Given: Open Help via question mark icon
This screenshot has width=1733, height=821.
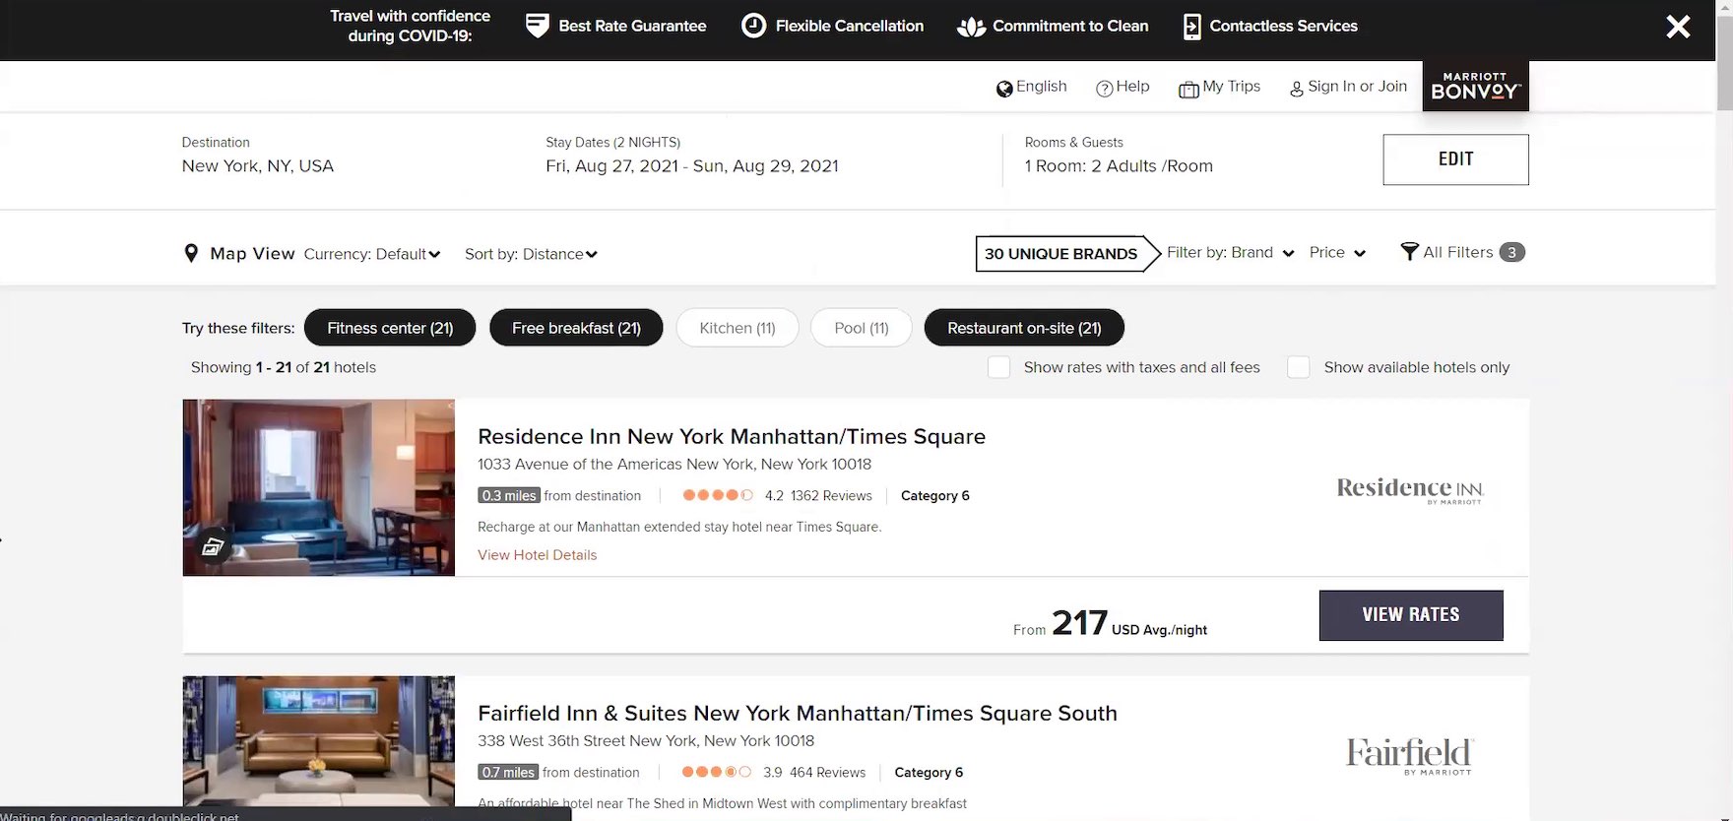Looking at the screenshot, I should pos(1104,89).
